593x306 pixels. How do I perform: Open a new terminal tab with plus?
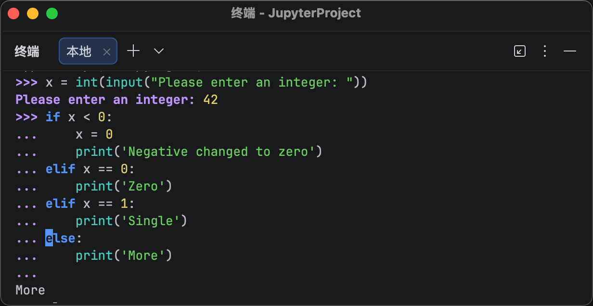pos(133,51)
